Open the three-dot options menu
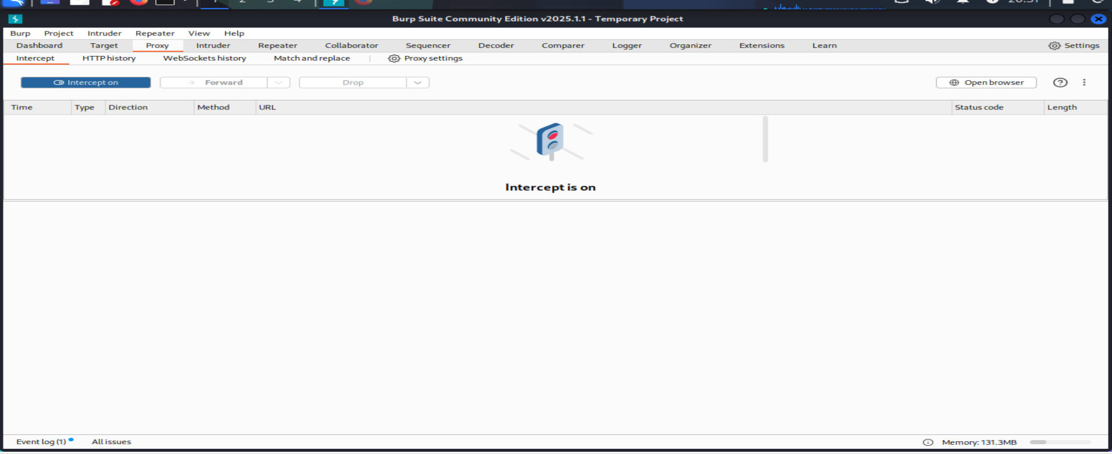Viewport: 1112px width, 454px height. (1083, 83)
